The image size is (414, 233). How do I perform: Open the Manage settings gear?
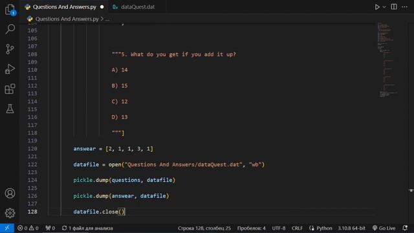(10, 213)
